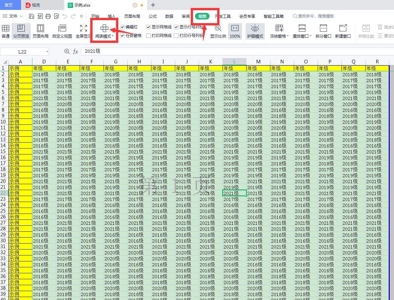Uncheck the 显示网格线 checkbox
394x300 pixels.
coord(148,27)
